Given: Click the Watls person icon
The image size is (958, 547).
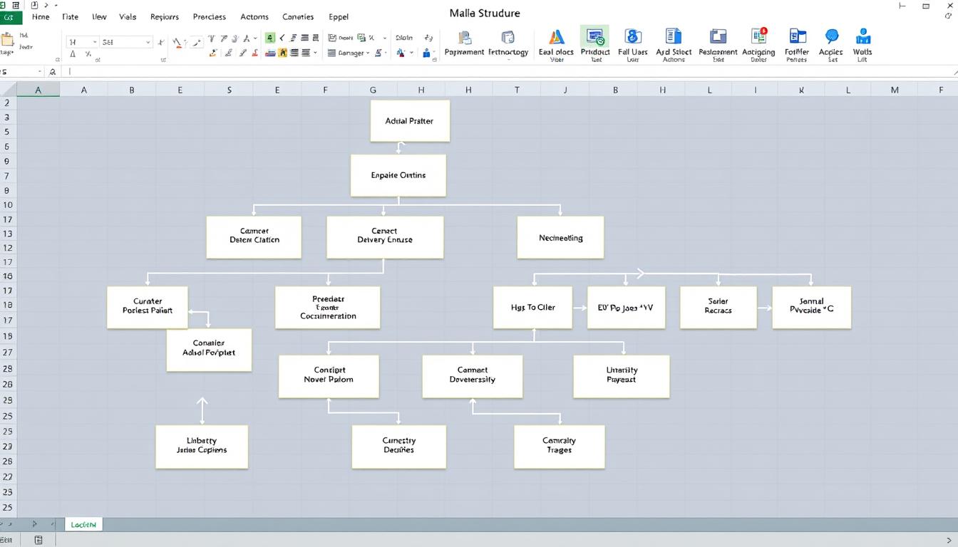Looking at the screenshot, I should point(862,37).
